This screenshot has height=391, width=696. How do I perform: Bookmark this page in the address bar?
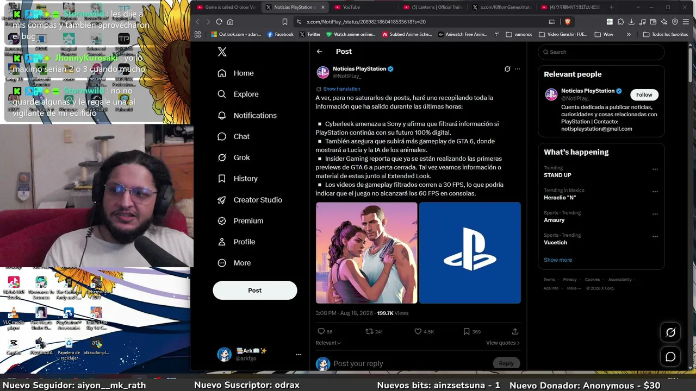click(x=285, y=22)
